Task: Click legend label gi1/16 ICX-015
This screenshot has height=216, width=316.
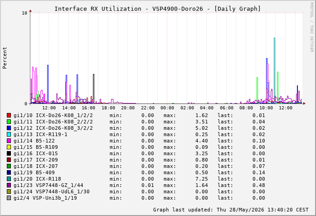Action: (x=36, y=153)
